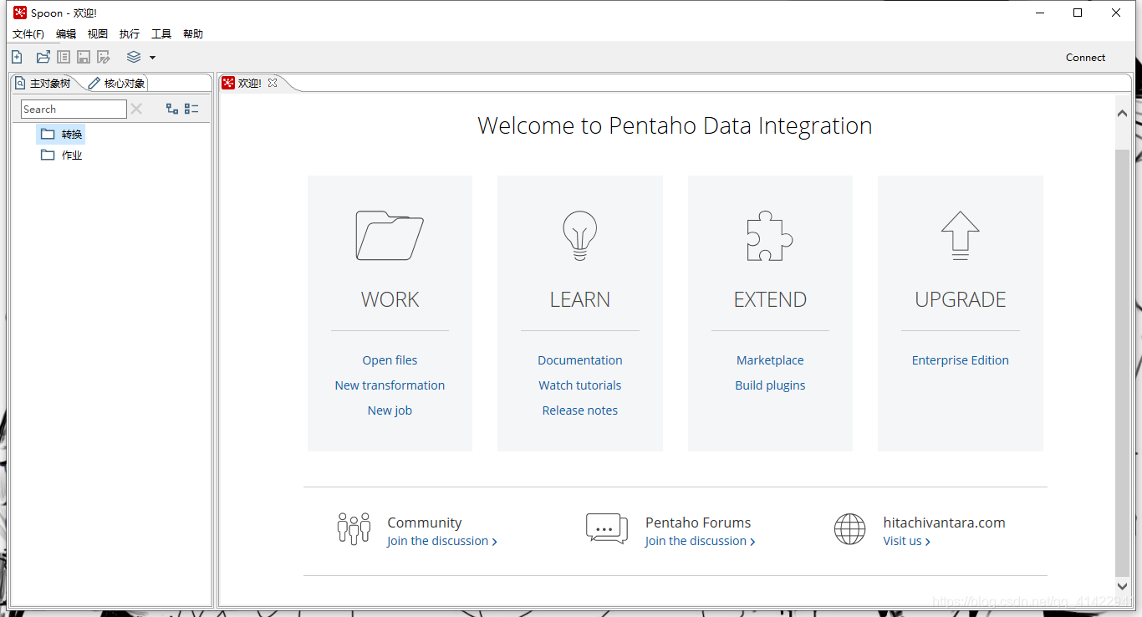Open the Enterprise Edition link

pyautogui.click(x=960, y=360)
